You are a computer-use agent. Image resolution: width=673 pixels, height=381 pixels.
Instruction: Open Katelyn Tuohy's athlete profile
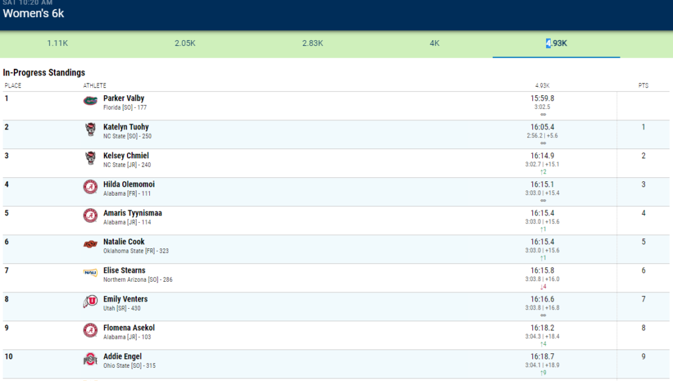pos(126,127)
